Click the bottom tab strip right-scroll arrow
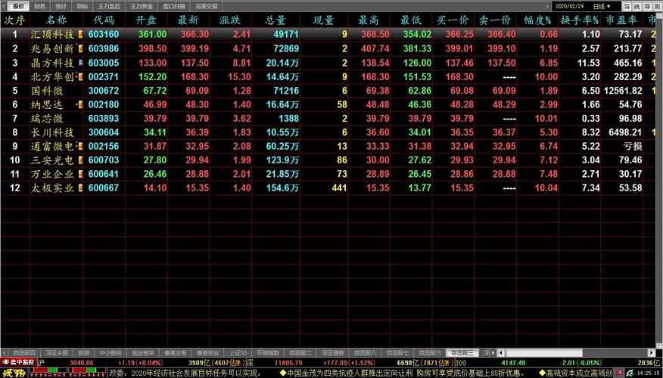663x378 pixels. pos(493,352)
